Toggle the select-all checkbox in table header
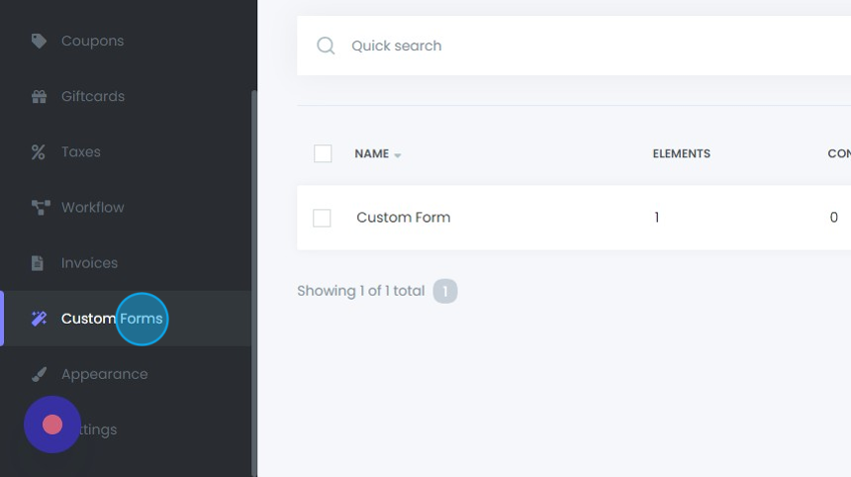851x477 pixels. pyautogui.click(x=323, y=153)
